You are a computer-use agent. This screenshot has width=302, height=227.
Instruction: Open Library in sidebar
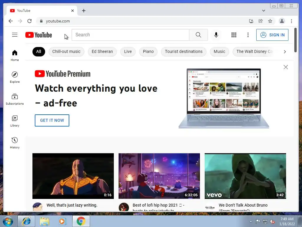[x=15, y=121]
